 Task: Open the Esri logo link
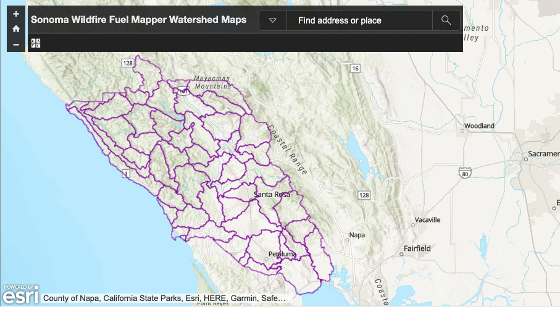point(21,294)
